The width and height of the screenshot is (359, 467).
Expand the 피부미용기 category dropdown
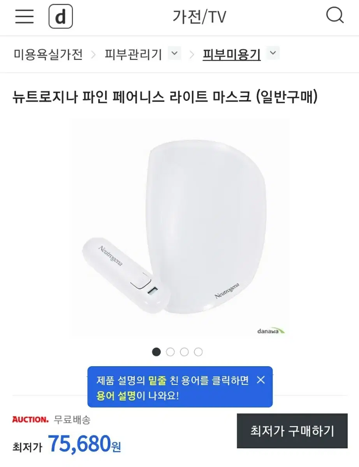point(273,53)
